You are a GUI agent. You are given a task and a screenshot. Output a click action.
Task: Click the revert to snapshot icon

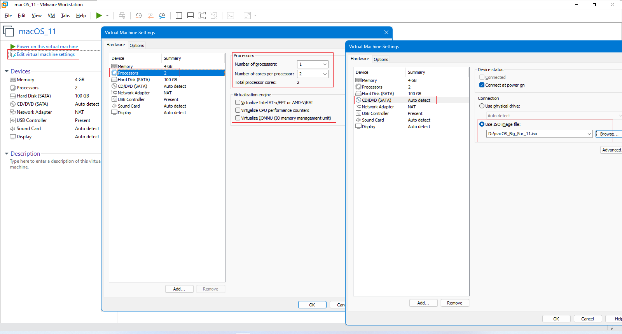coord(150,16)
